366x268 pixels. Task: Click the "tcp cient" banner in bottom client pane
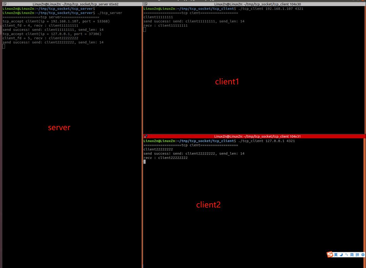coord(191,145)
